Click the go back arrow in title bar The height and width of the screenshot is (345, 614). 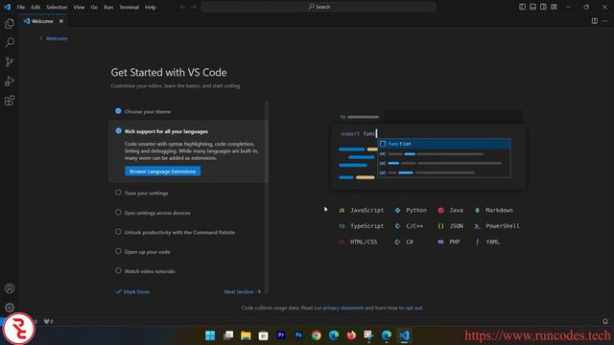182,7
